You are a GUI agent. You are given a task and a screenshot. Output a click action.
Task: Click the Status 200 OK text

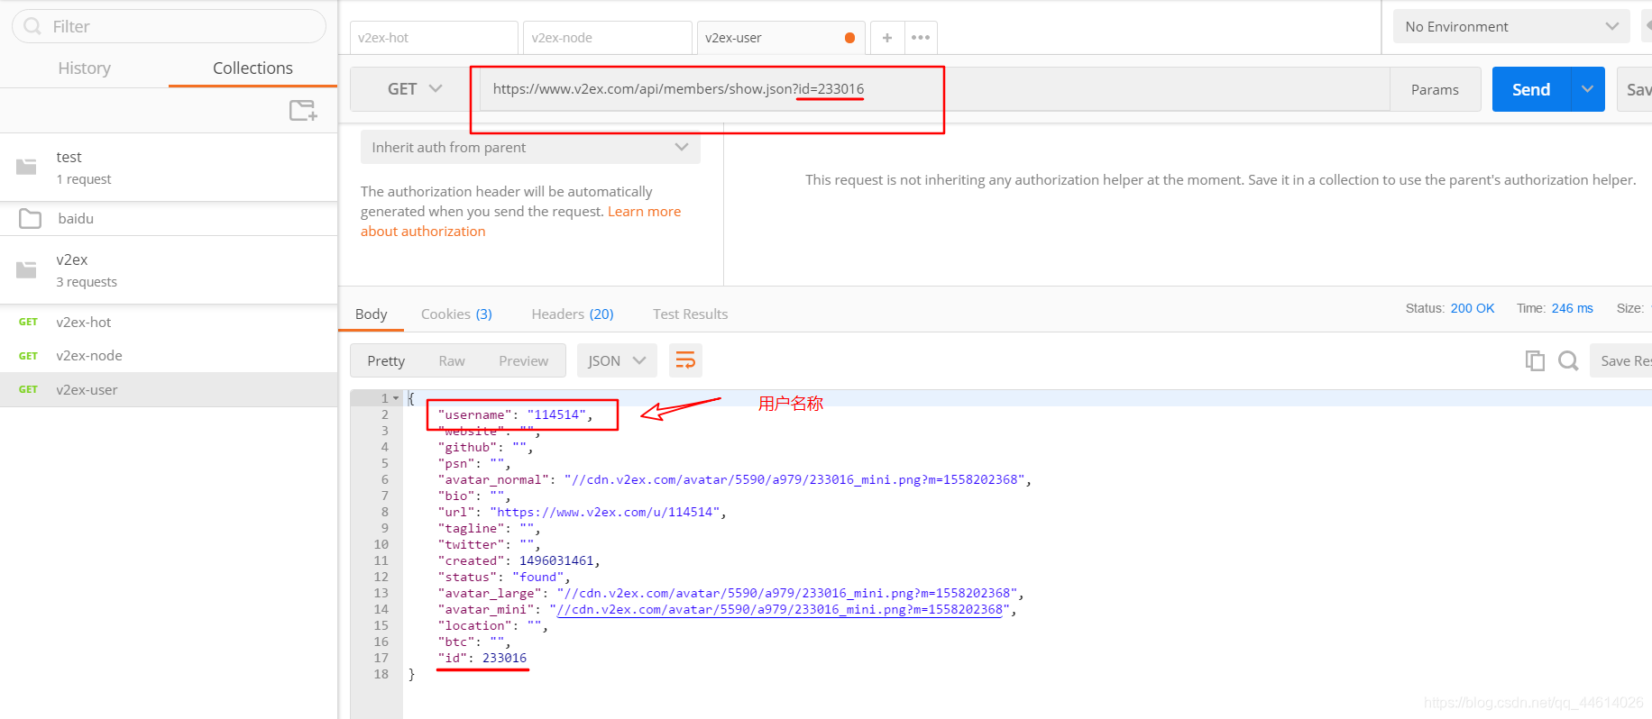point(1450,308)
